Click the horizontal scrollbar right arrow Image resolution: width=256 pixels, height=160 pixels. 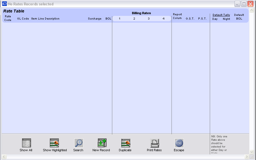[x=247, y=157]
